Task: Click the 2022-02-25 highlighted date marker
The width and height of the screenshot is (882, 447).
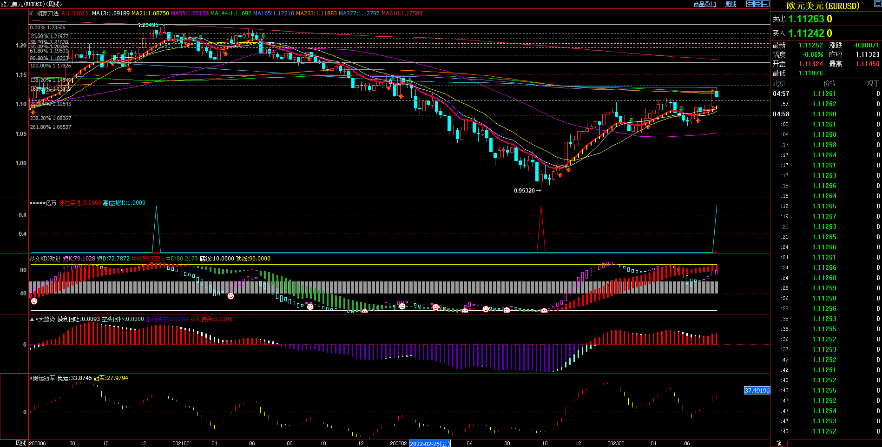Action: click(429, 444)
